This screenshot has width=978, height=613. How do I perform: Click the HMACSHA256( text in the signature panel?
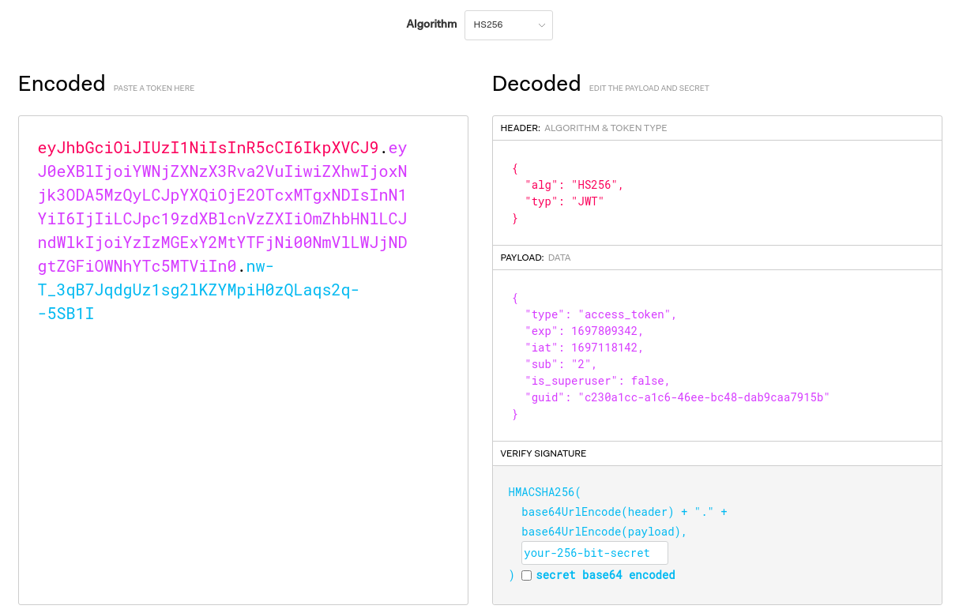(544, 492)
